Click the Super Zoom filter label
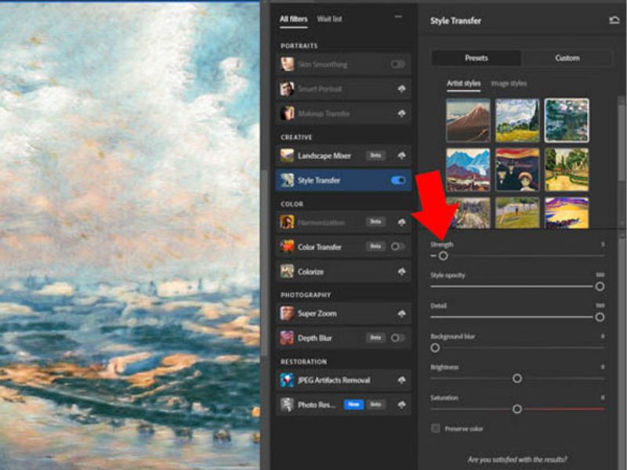Viewport: 627px width, 470px height. coord(317,314)
